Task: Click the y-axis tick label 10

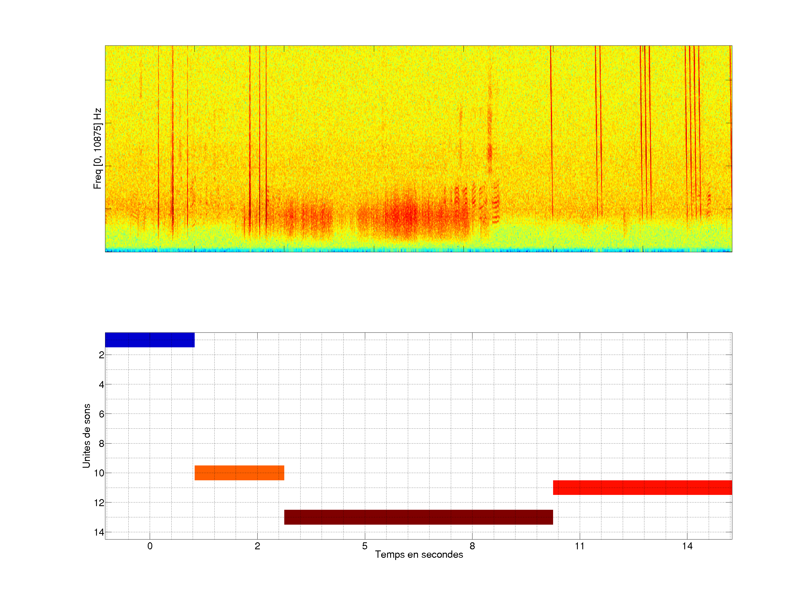Action: pyautogui.click(x=99, y=473)
